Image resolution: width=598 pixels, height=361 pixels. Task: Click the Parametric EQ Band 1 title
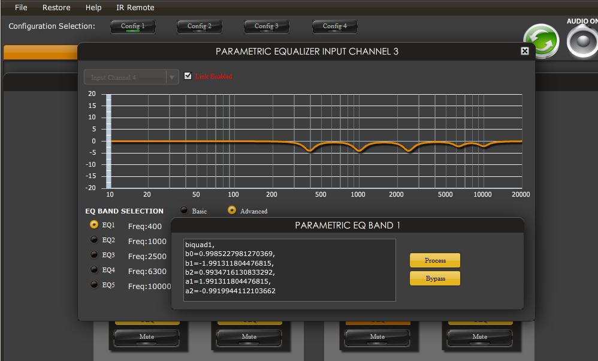coord(348,225)
